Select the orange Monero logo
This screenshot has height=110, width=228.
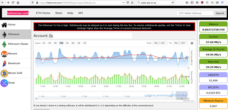coord(4,54)
